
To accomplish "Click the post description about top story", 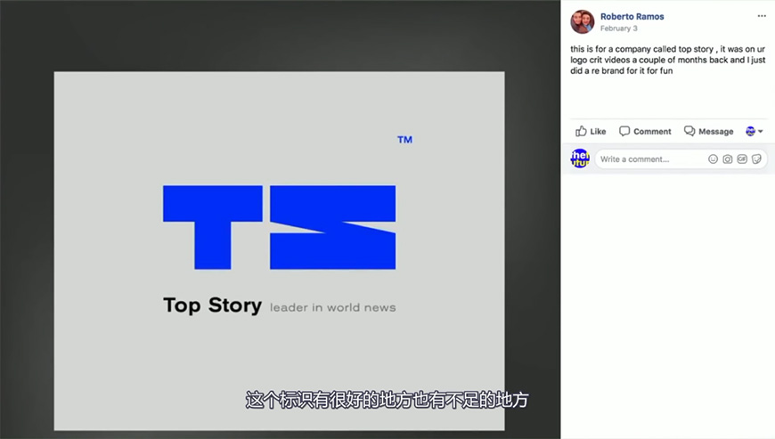I will click(667, 60).
